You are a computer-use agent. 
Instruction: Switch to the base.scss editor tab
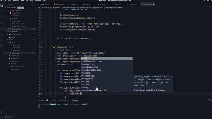117,4
